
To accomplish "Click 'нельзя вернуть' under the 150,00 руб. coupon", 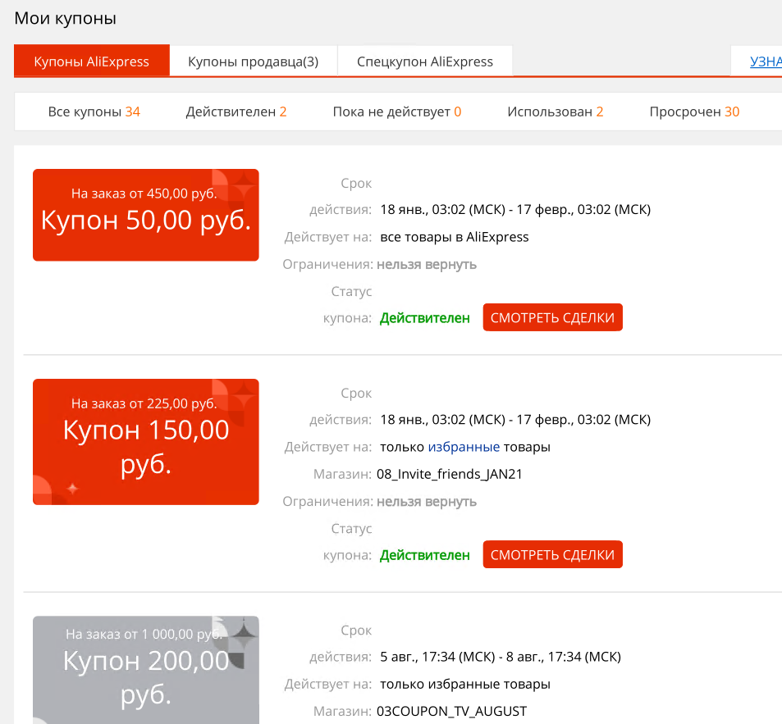I will click(427, 502).
